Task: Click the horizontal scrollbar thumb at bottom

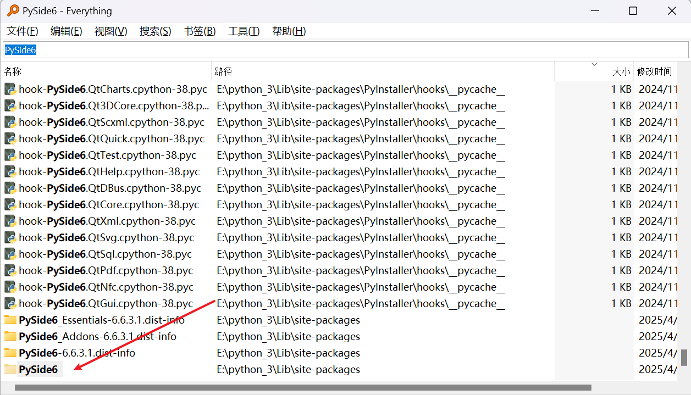Action: pyautogui.click(x=303, y=387)
